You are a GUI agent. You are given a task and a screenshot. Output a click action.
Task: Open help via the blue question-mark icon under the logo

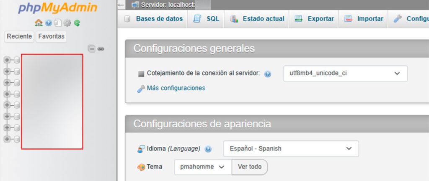[x=48, y=23]
